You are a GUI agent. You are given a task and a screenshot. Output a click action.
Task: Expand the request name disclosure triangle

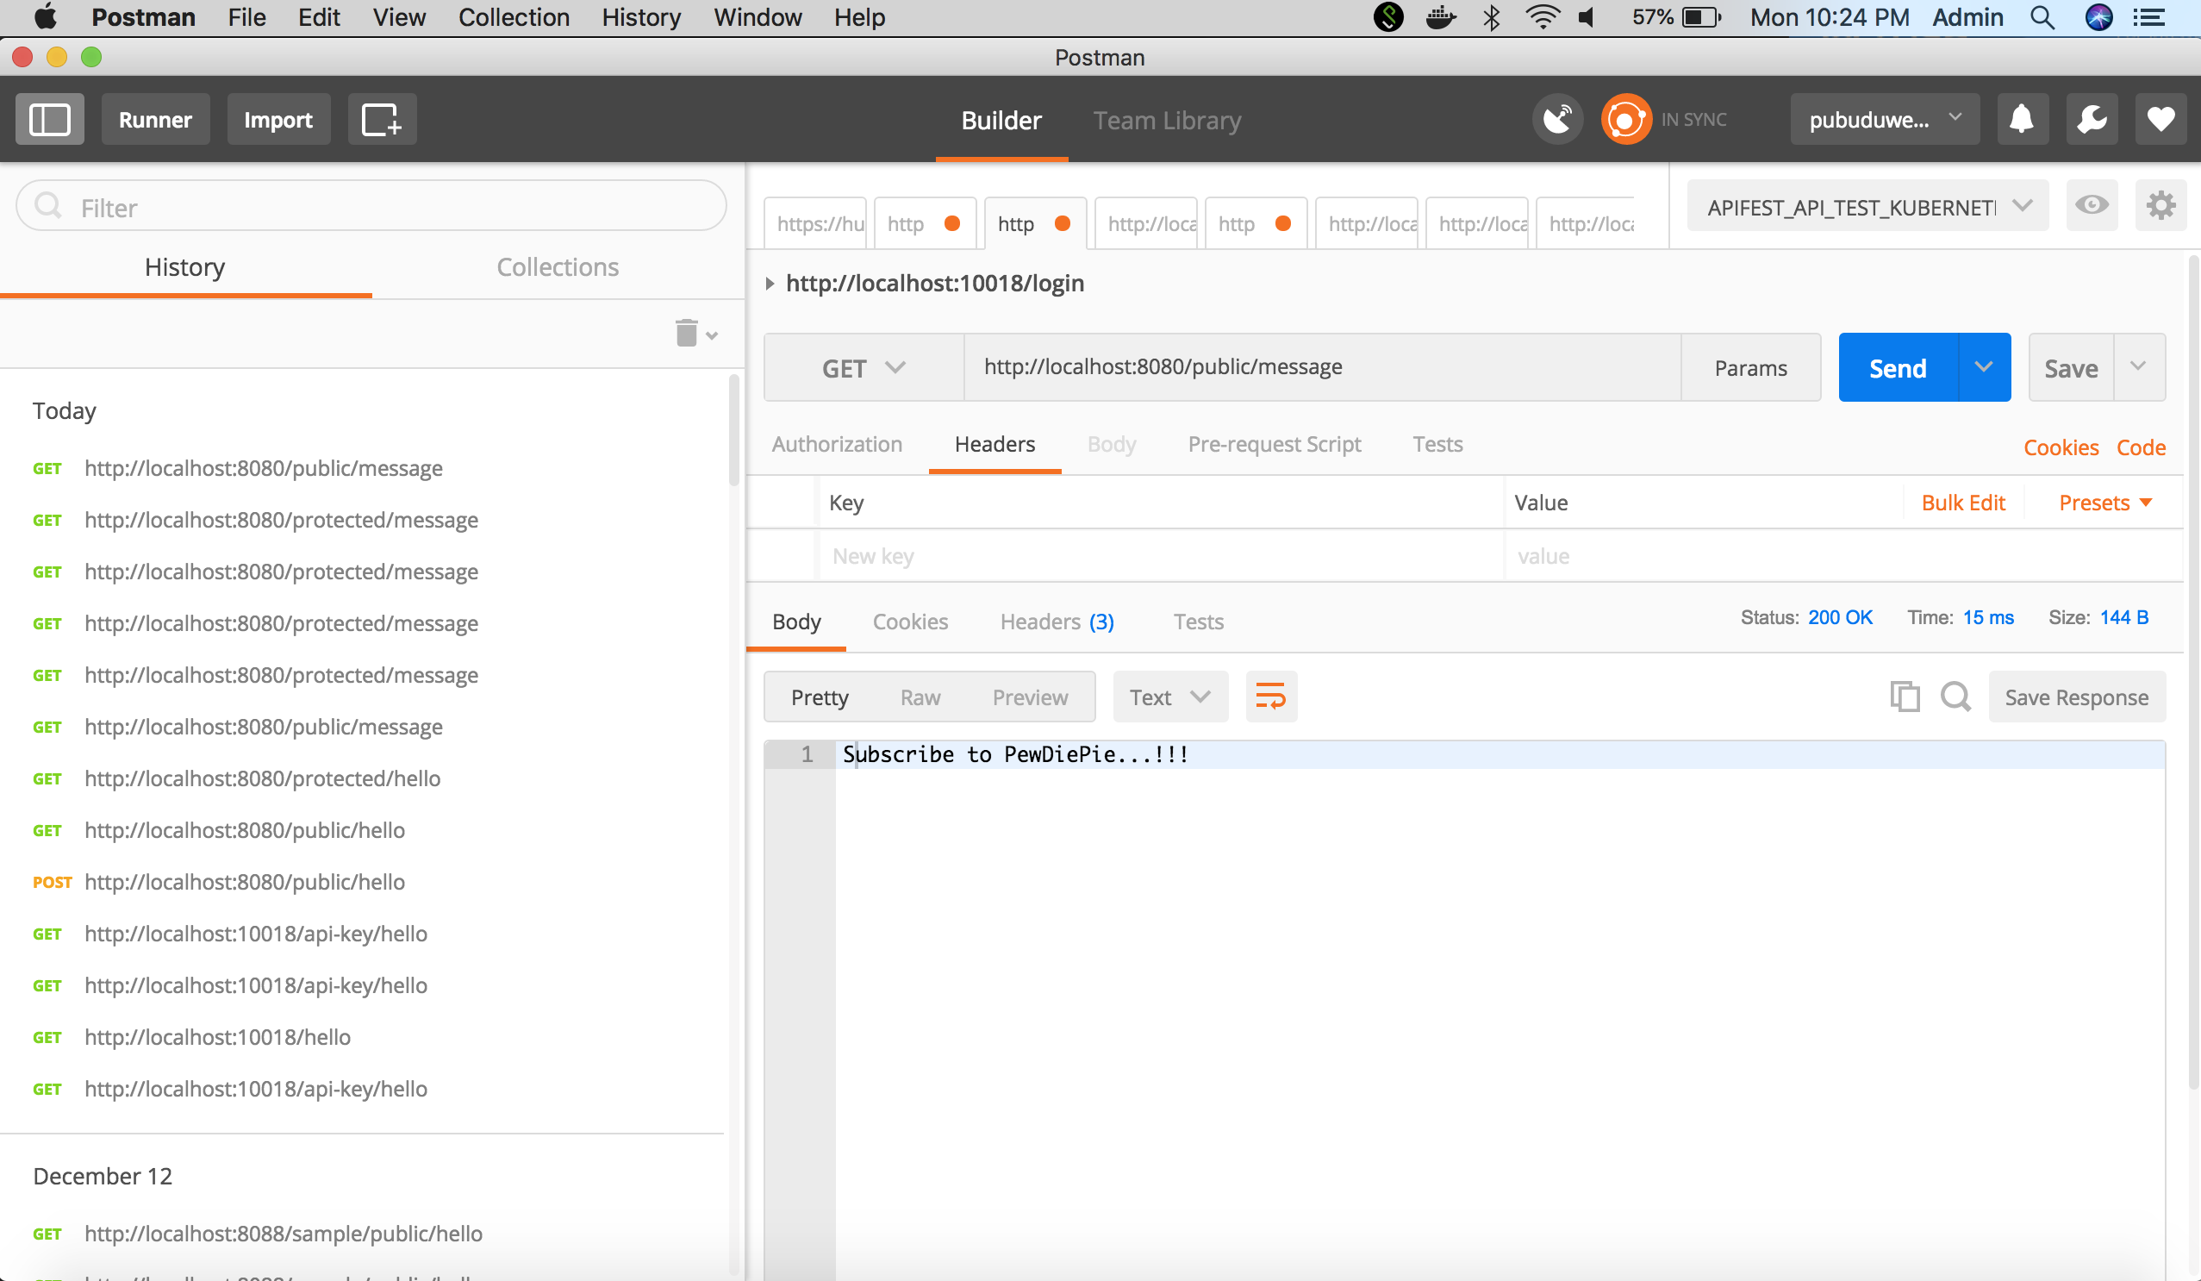(x=770, y=283)
